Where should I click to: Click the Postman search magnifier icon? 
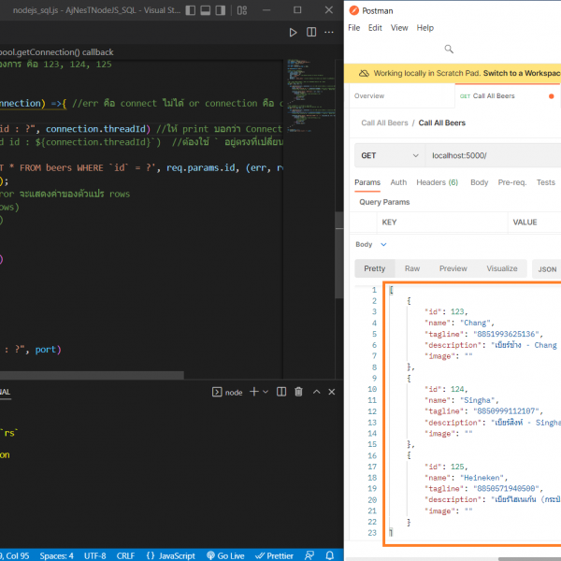coord(449,50)
